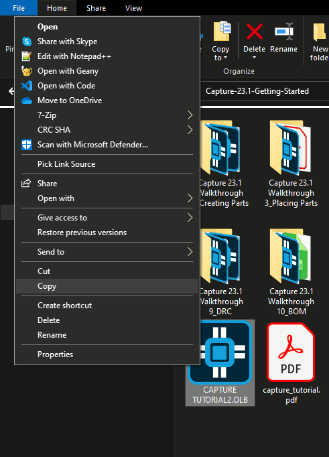Click the Walkthrough 10_BOM folder name text
Image resolution: width=329 pixels, height=457 pixels.
(291, 302)
